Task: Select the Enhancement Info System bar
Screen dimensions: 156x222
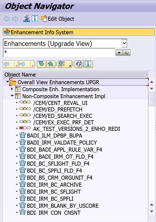Action: [x=79, y=32]
